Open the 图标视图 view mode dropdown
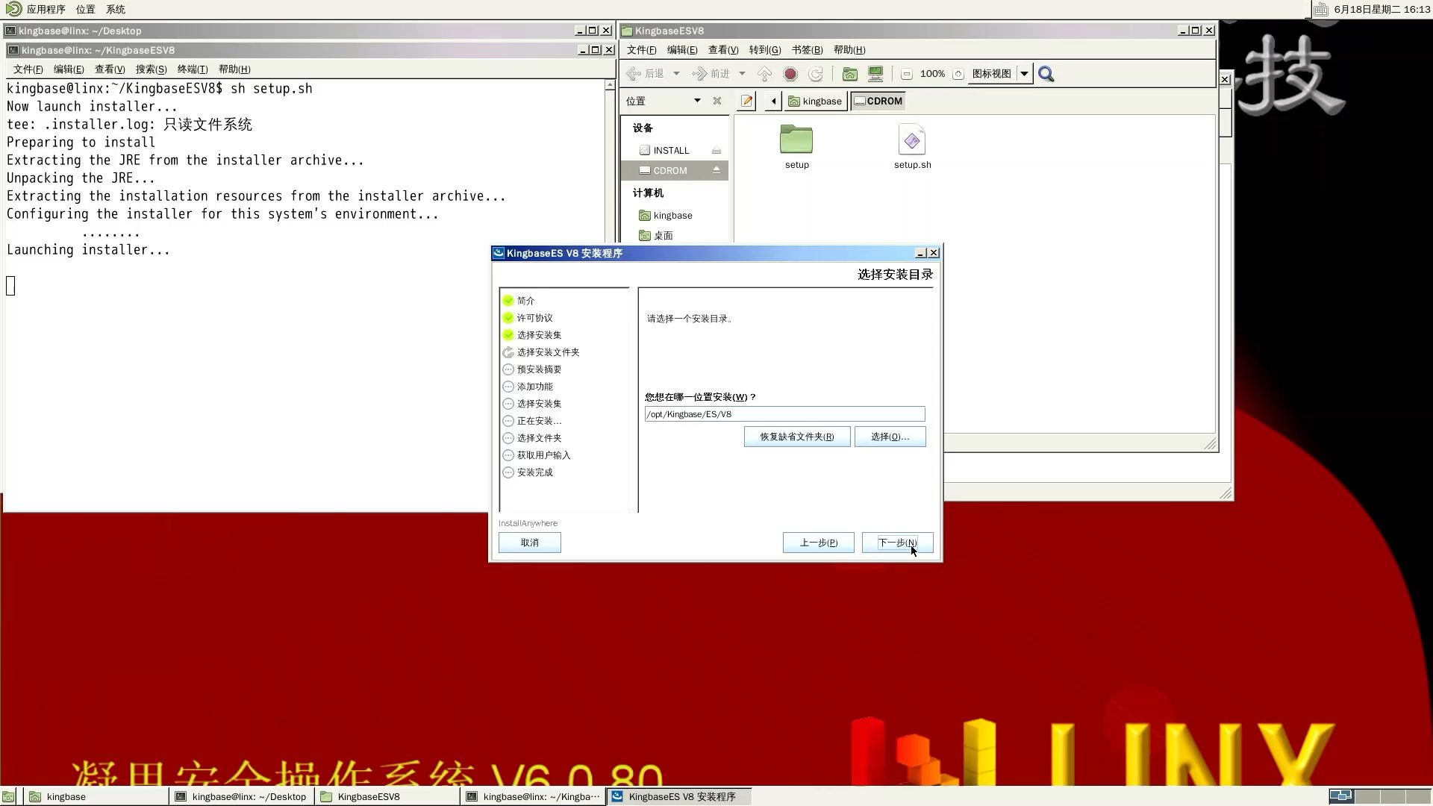The height and width of the screenshot is (806, 1433). point(1000,74)
